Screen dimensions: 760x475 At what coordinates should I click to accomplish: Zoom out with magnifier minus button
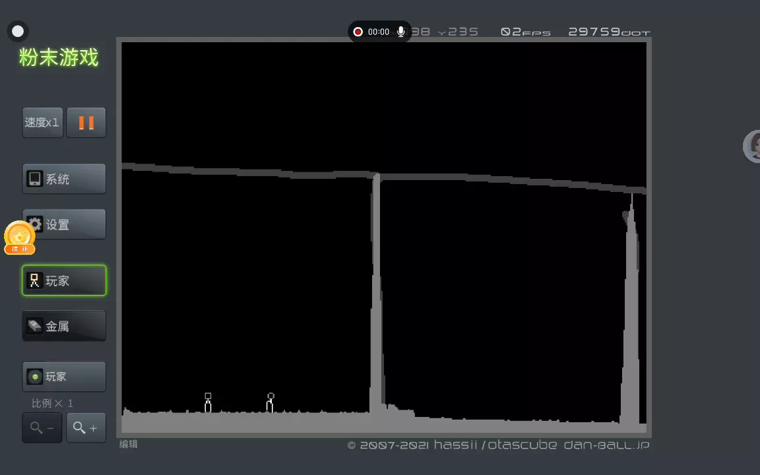[x=42, y=428]
